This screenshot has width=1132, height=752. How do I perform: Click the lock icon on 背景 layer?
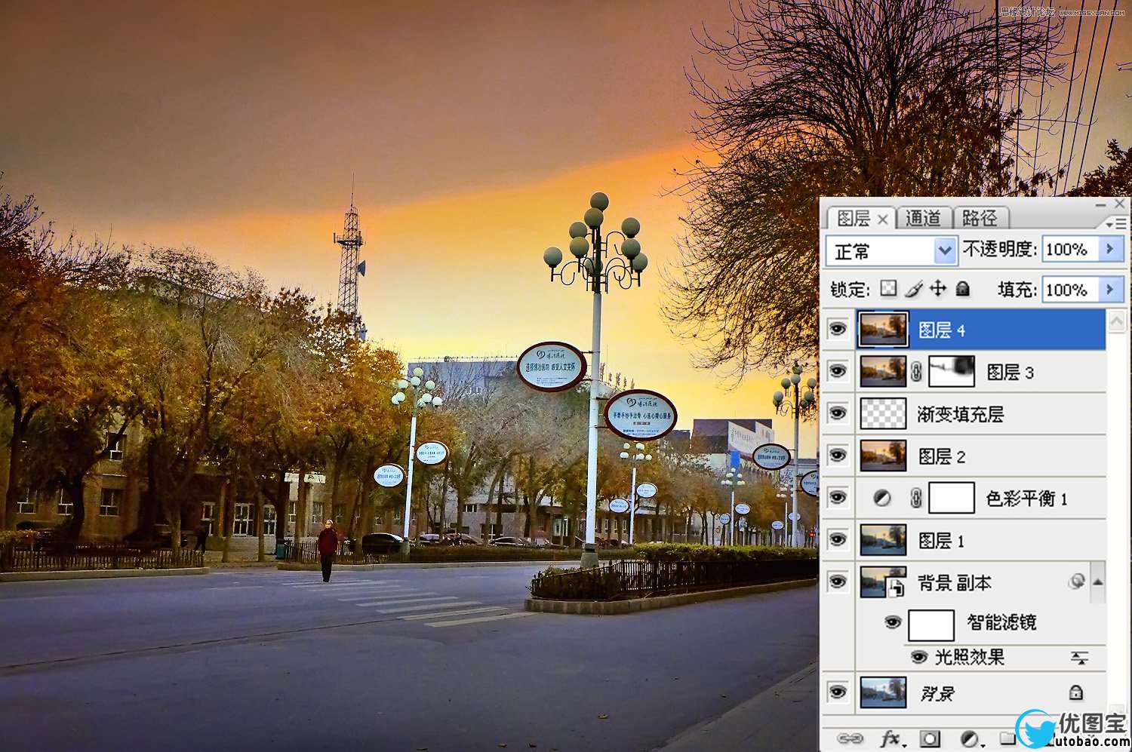click(x=1076, y=692)
